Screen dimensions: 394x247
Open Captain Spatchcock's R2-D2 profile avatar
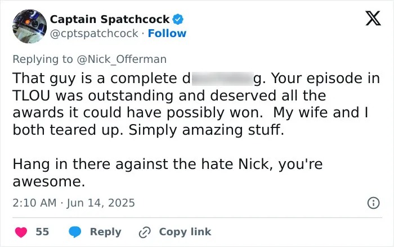(x=30, y=26)
